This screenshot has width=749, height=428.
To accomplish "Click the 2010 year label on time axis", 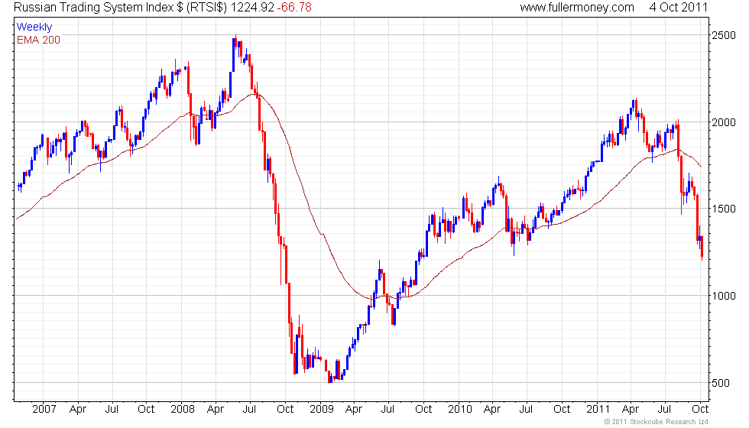I will click(x=460, y=410).
